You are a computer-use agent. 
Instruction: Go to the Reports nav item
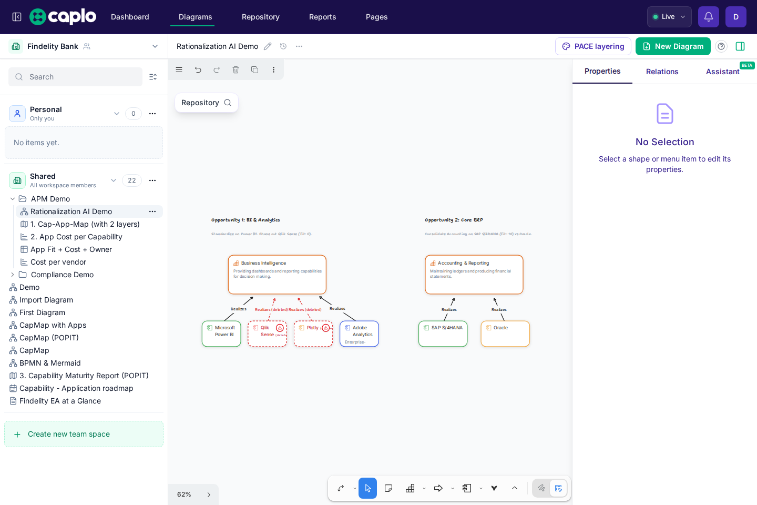click(x=323, y=17)
